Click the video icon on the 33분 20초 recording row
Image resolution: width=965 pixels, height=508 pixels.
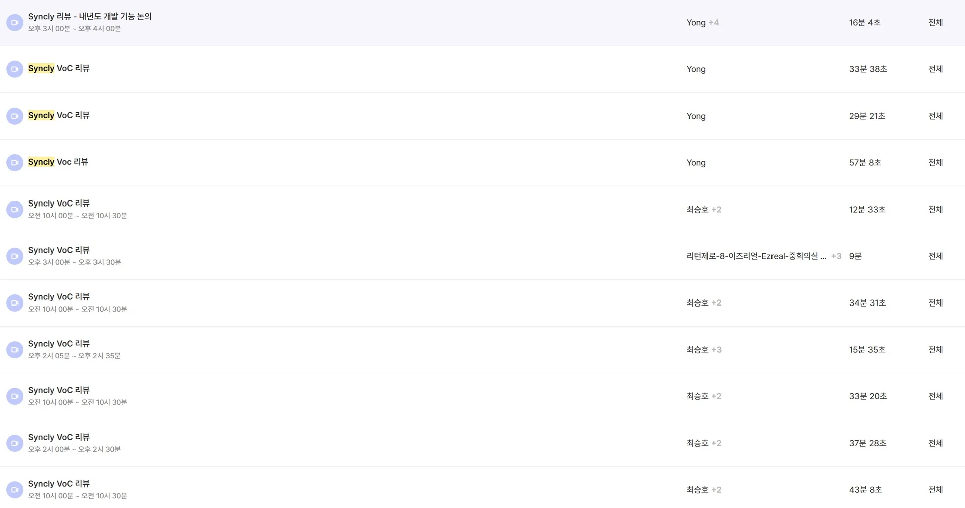[x=15, y=396]
